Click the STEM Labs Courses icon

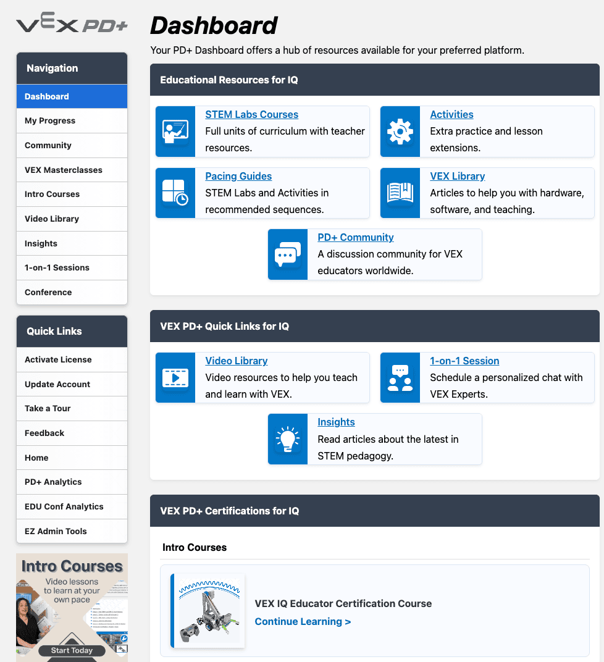pos(175,132)
